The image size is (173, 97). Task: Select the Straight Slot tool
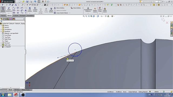click(x=14, y=13)
